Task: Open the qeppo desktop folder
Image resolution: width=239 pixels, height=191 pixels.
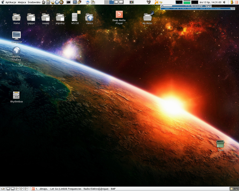Action: tap(31, 19)
